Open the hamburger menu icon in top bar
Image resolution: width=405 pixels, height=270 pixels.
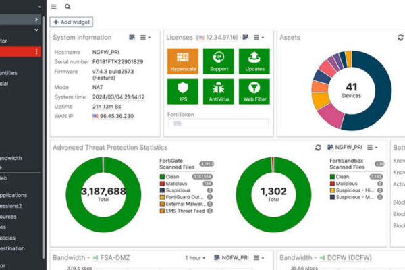click(54, 7)
